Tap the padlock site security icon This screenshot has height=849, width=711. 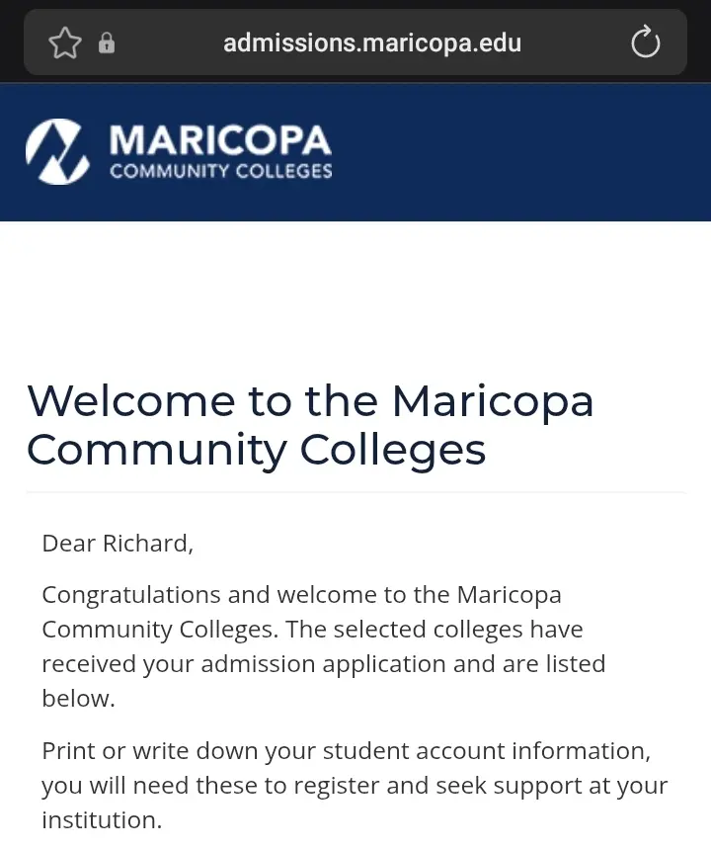tap(107, 42)
